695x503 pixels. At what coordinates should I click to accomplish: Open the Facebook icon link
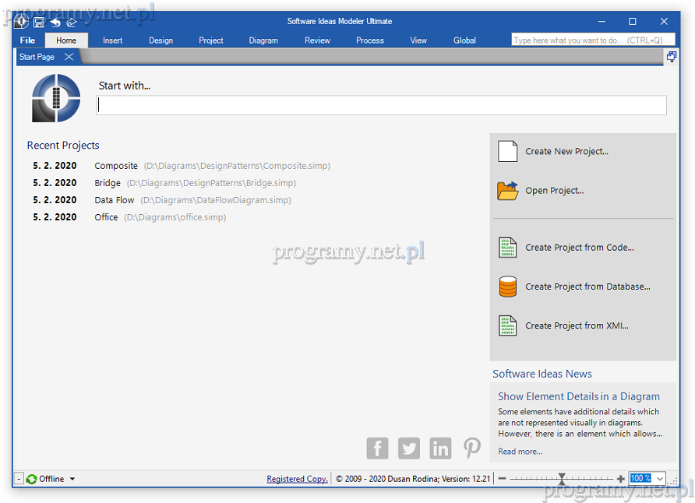click(377, 448)
